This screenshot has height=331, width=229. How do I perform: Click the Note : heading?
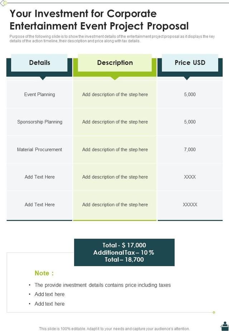tap(44, 273)
